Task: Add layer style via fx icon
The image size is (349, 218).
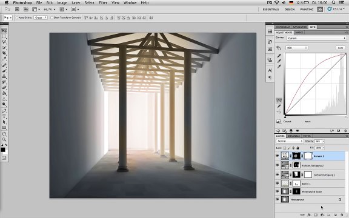Action: (x=309, y=215)
